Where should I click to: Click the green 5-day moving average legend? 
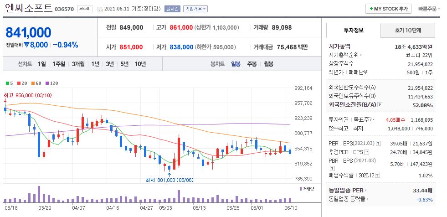tap(10, 83)
